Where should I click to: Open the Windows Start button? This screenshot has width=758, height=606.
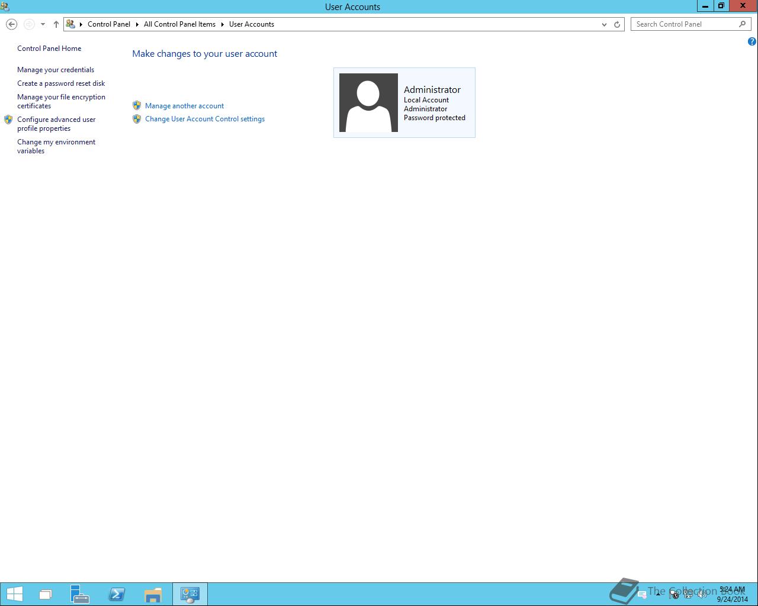tap(14, 594)
